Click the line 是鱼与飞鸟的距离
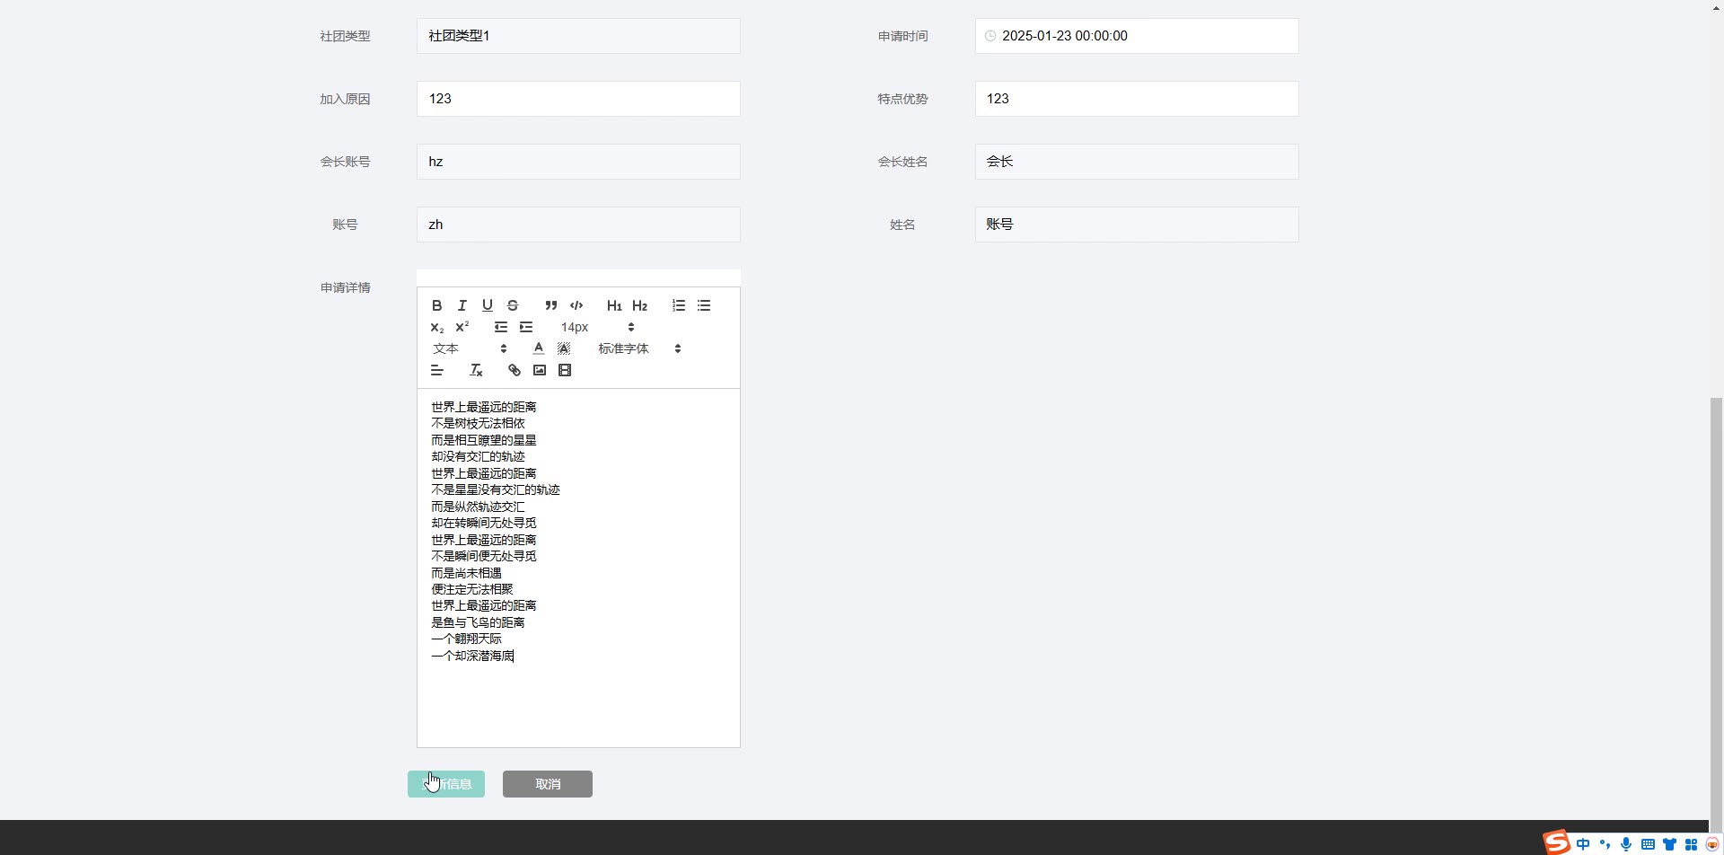 [x=478, y=622]
